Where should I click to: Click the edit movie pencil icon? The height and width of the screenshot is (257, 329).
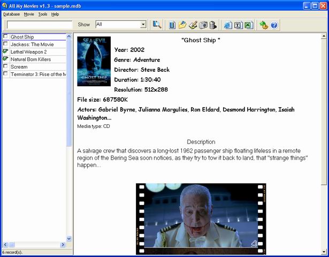(193, 25)
